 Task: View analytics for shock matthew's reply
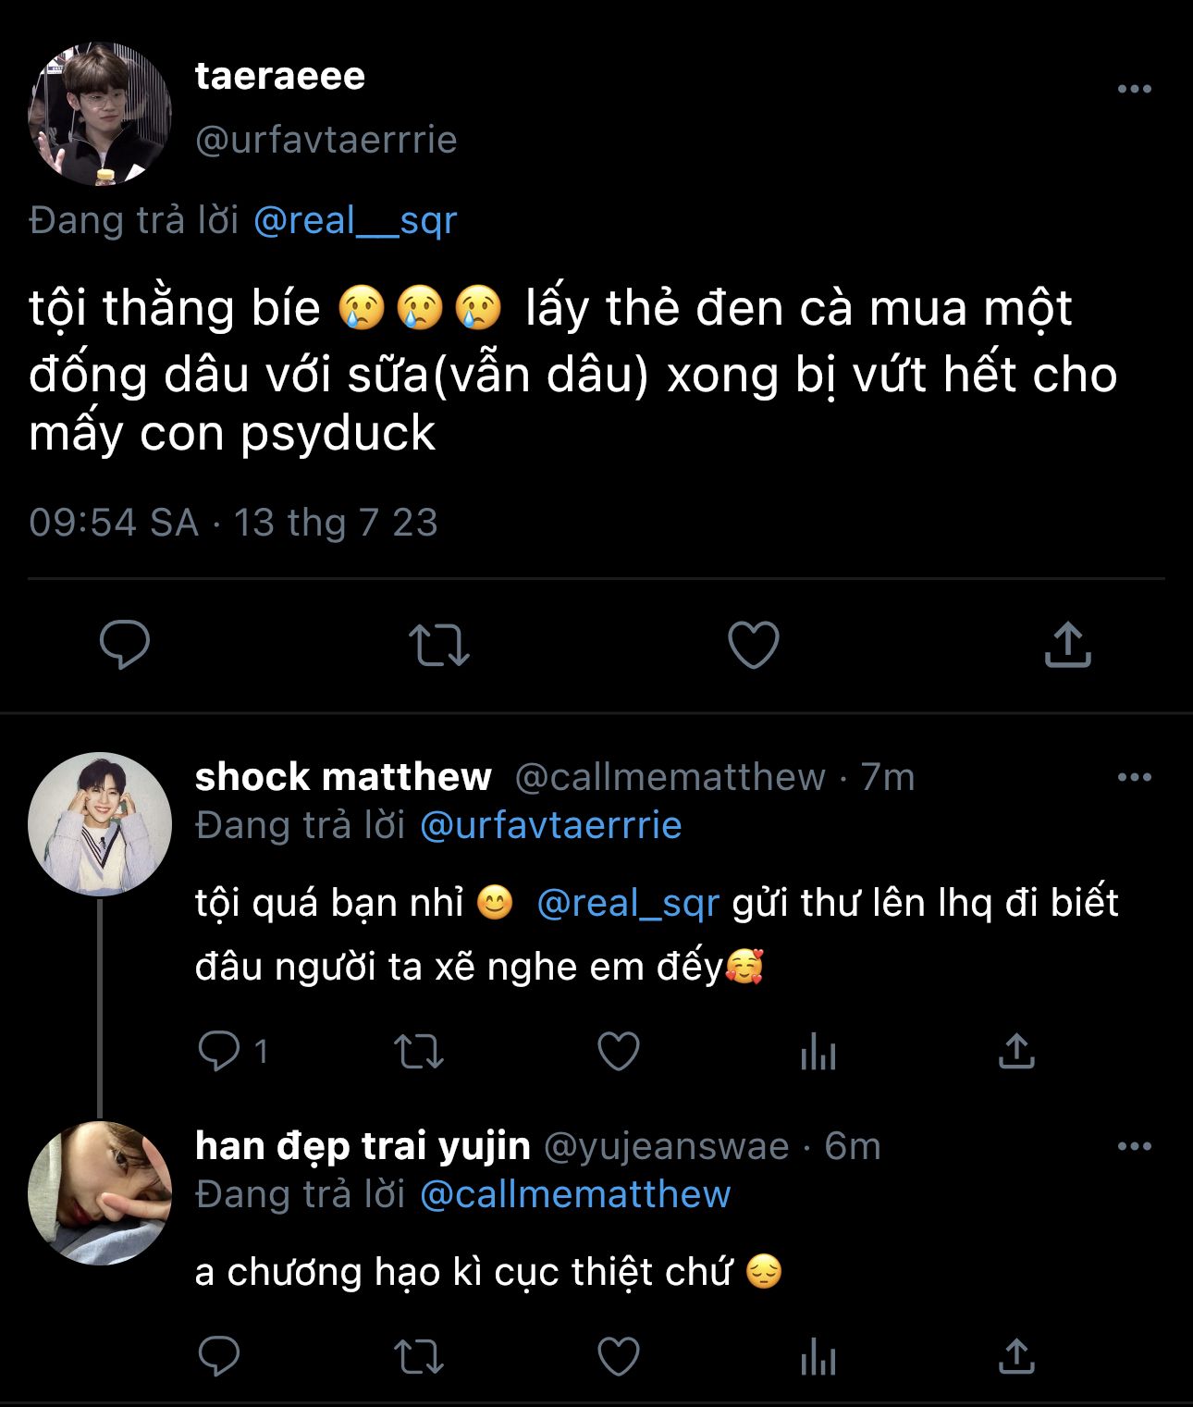(818, 1051)
